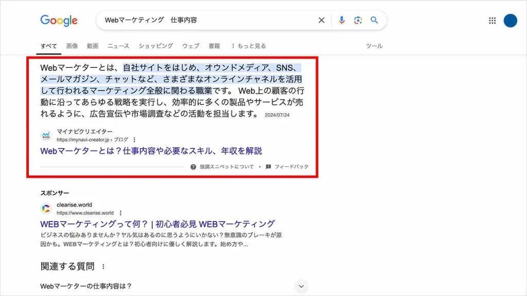
Task: Open the blue account profile avatar
Action: point(510,21)
